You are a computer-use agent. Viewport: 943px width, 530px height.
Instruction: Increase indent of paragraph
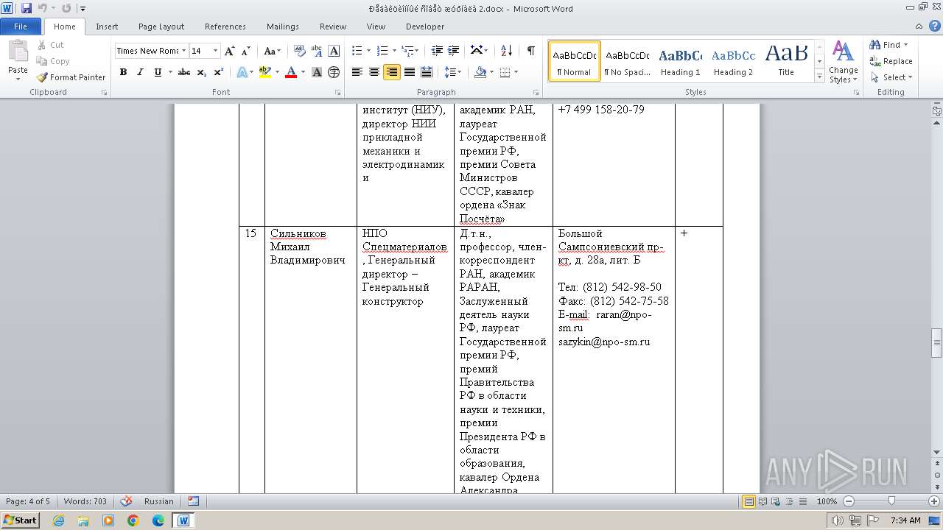pyautogui.click(x=454, y=51)
